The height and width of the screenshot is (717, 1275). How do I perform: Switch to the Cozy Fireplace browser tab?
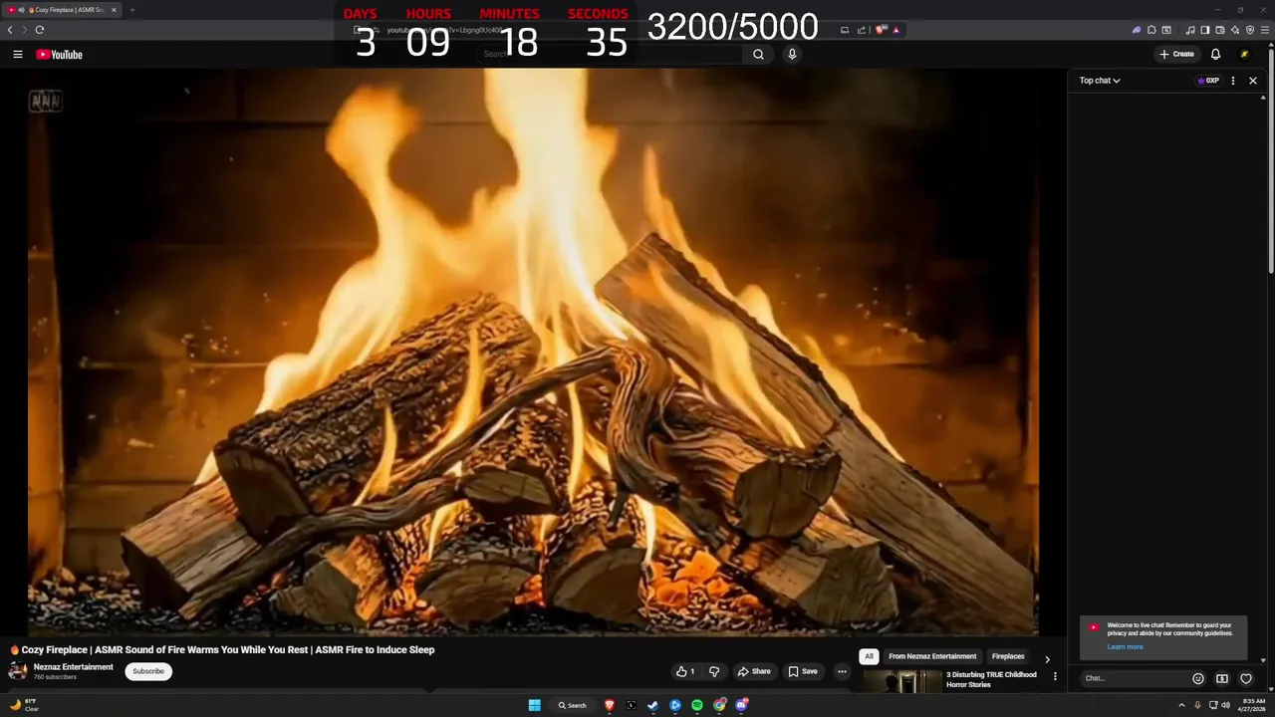tap(63, 10)
